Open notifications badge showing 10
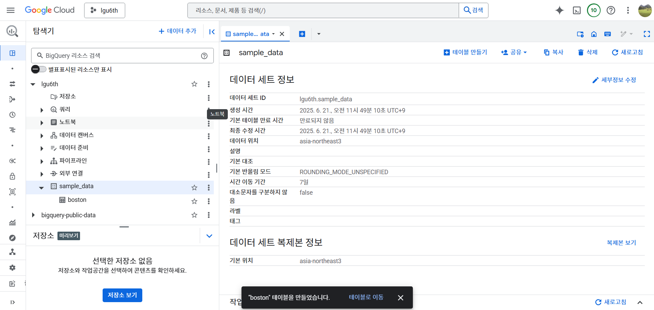Viewport: 654px width, 310px height. click(594, 10)
